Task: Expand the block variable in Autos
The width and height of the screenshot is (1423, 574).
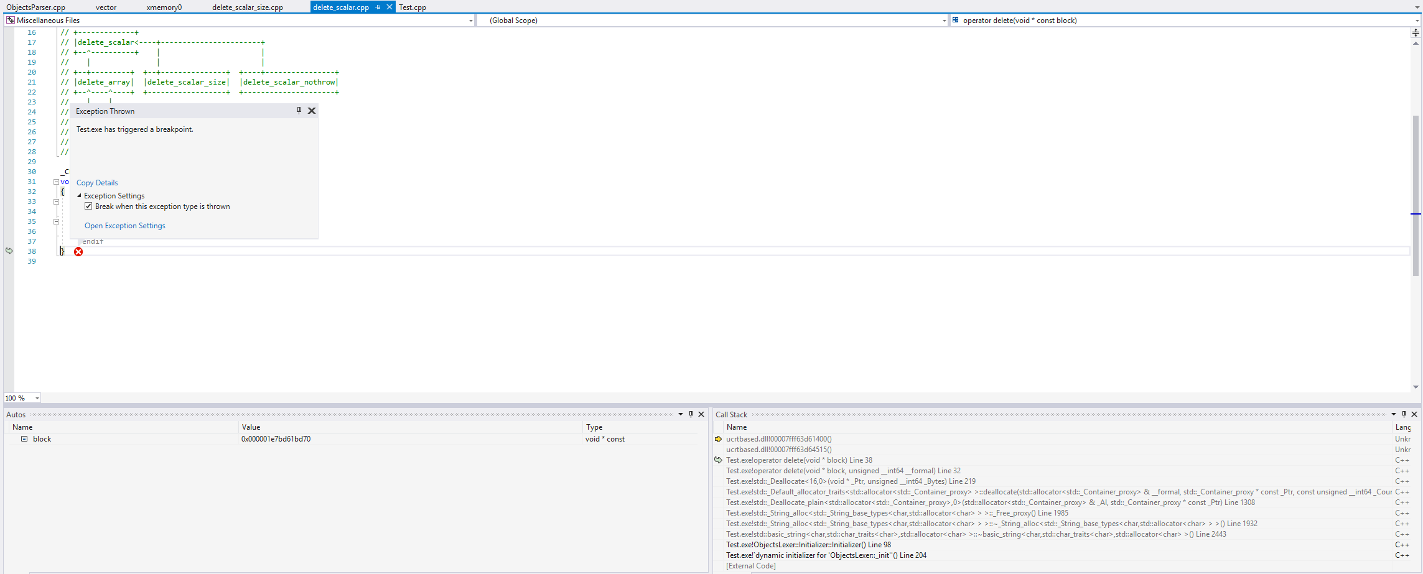Action: click(24, 438)
